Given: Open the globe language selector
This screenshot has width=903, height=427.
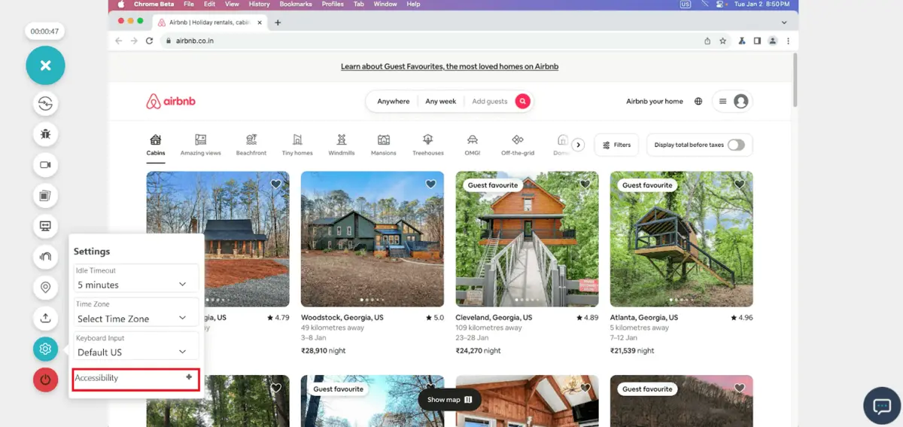Looking at the screenshot, I should [x=698, y=101].
